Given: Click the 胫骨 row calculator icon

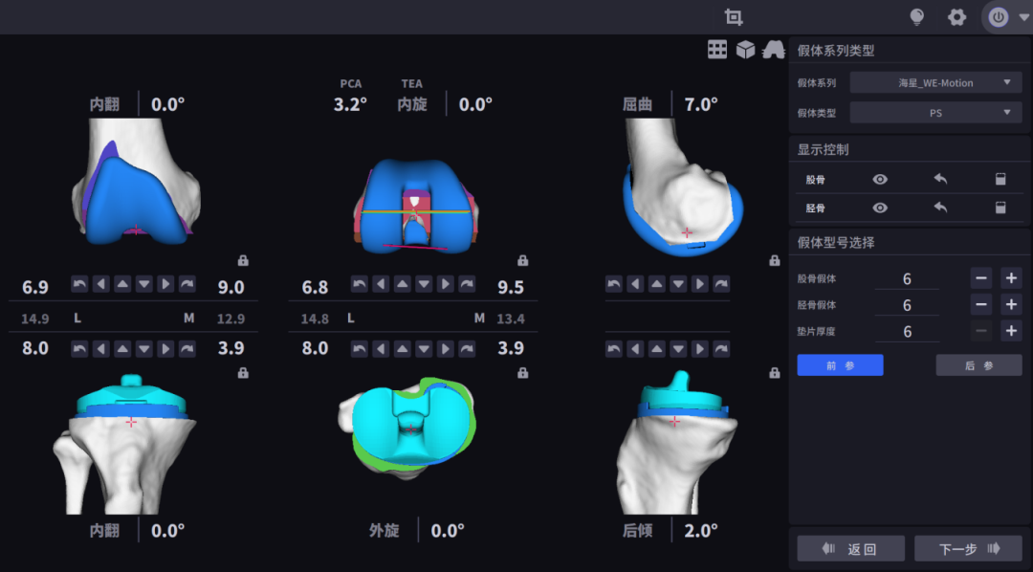Looking at the screenshot, I should click(1000, 208).
